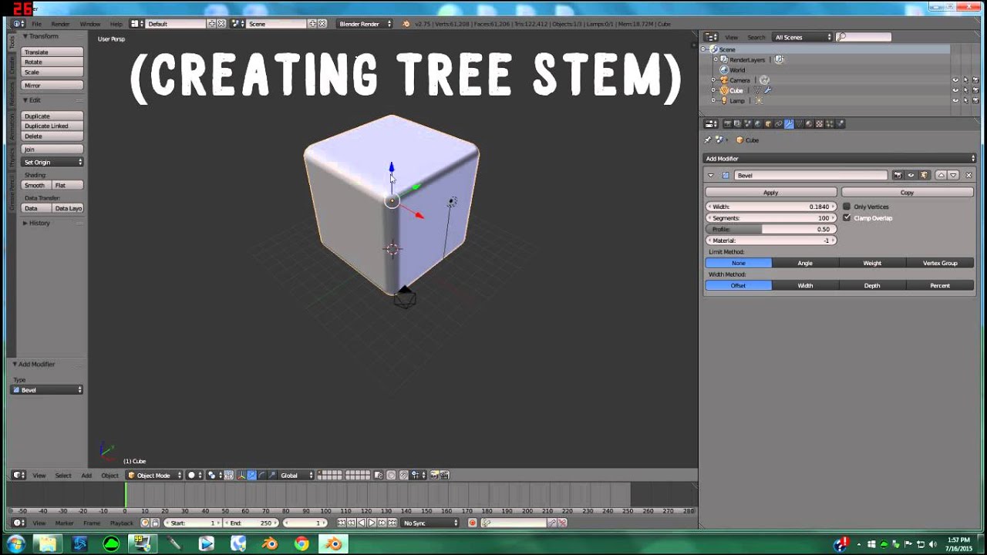Click the translate manipulator arrow icon in viewport header

251,475
